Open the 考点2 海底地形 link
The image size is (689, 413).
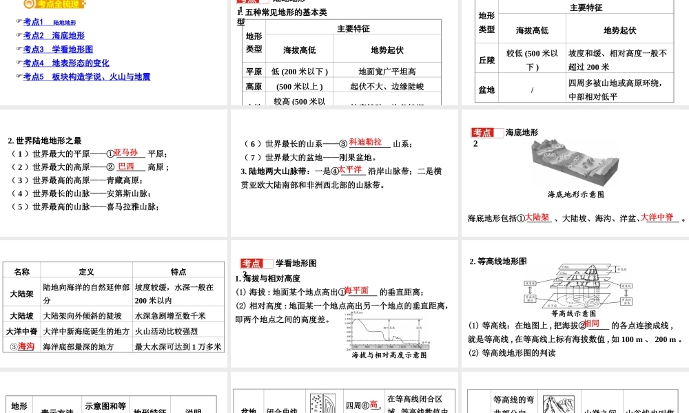coord(54,36)
